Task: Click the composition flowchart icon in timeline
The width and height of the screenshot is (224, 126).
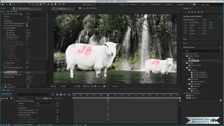Action: tap(53, 94)
